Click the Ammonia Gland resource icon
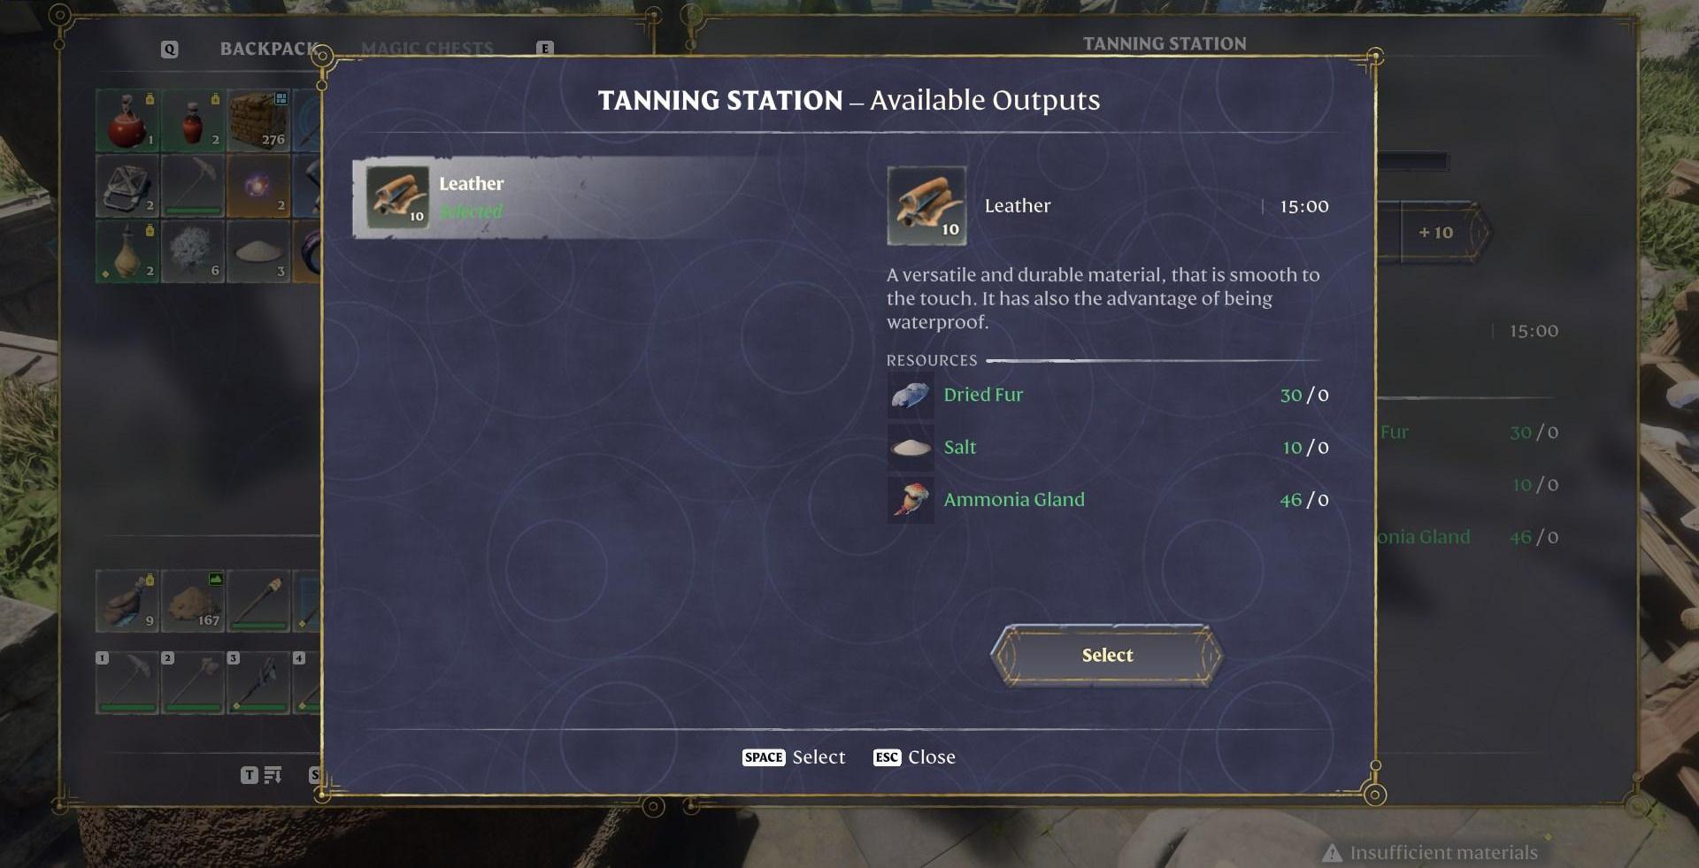The height and width of the screenshot is (868, 1699). coord(911,499)
